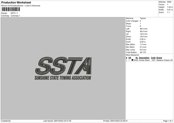Click the 'Colorway 1' value
This screenshot has width=174, height=123.
click(x=15, y=16)
